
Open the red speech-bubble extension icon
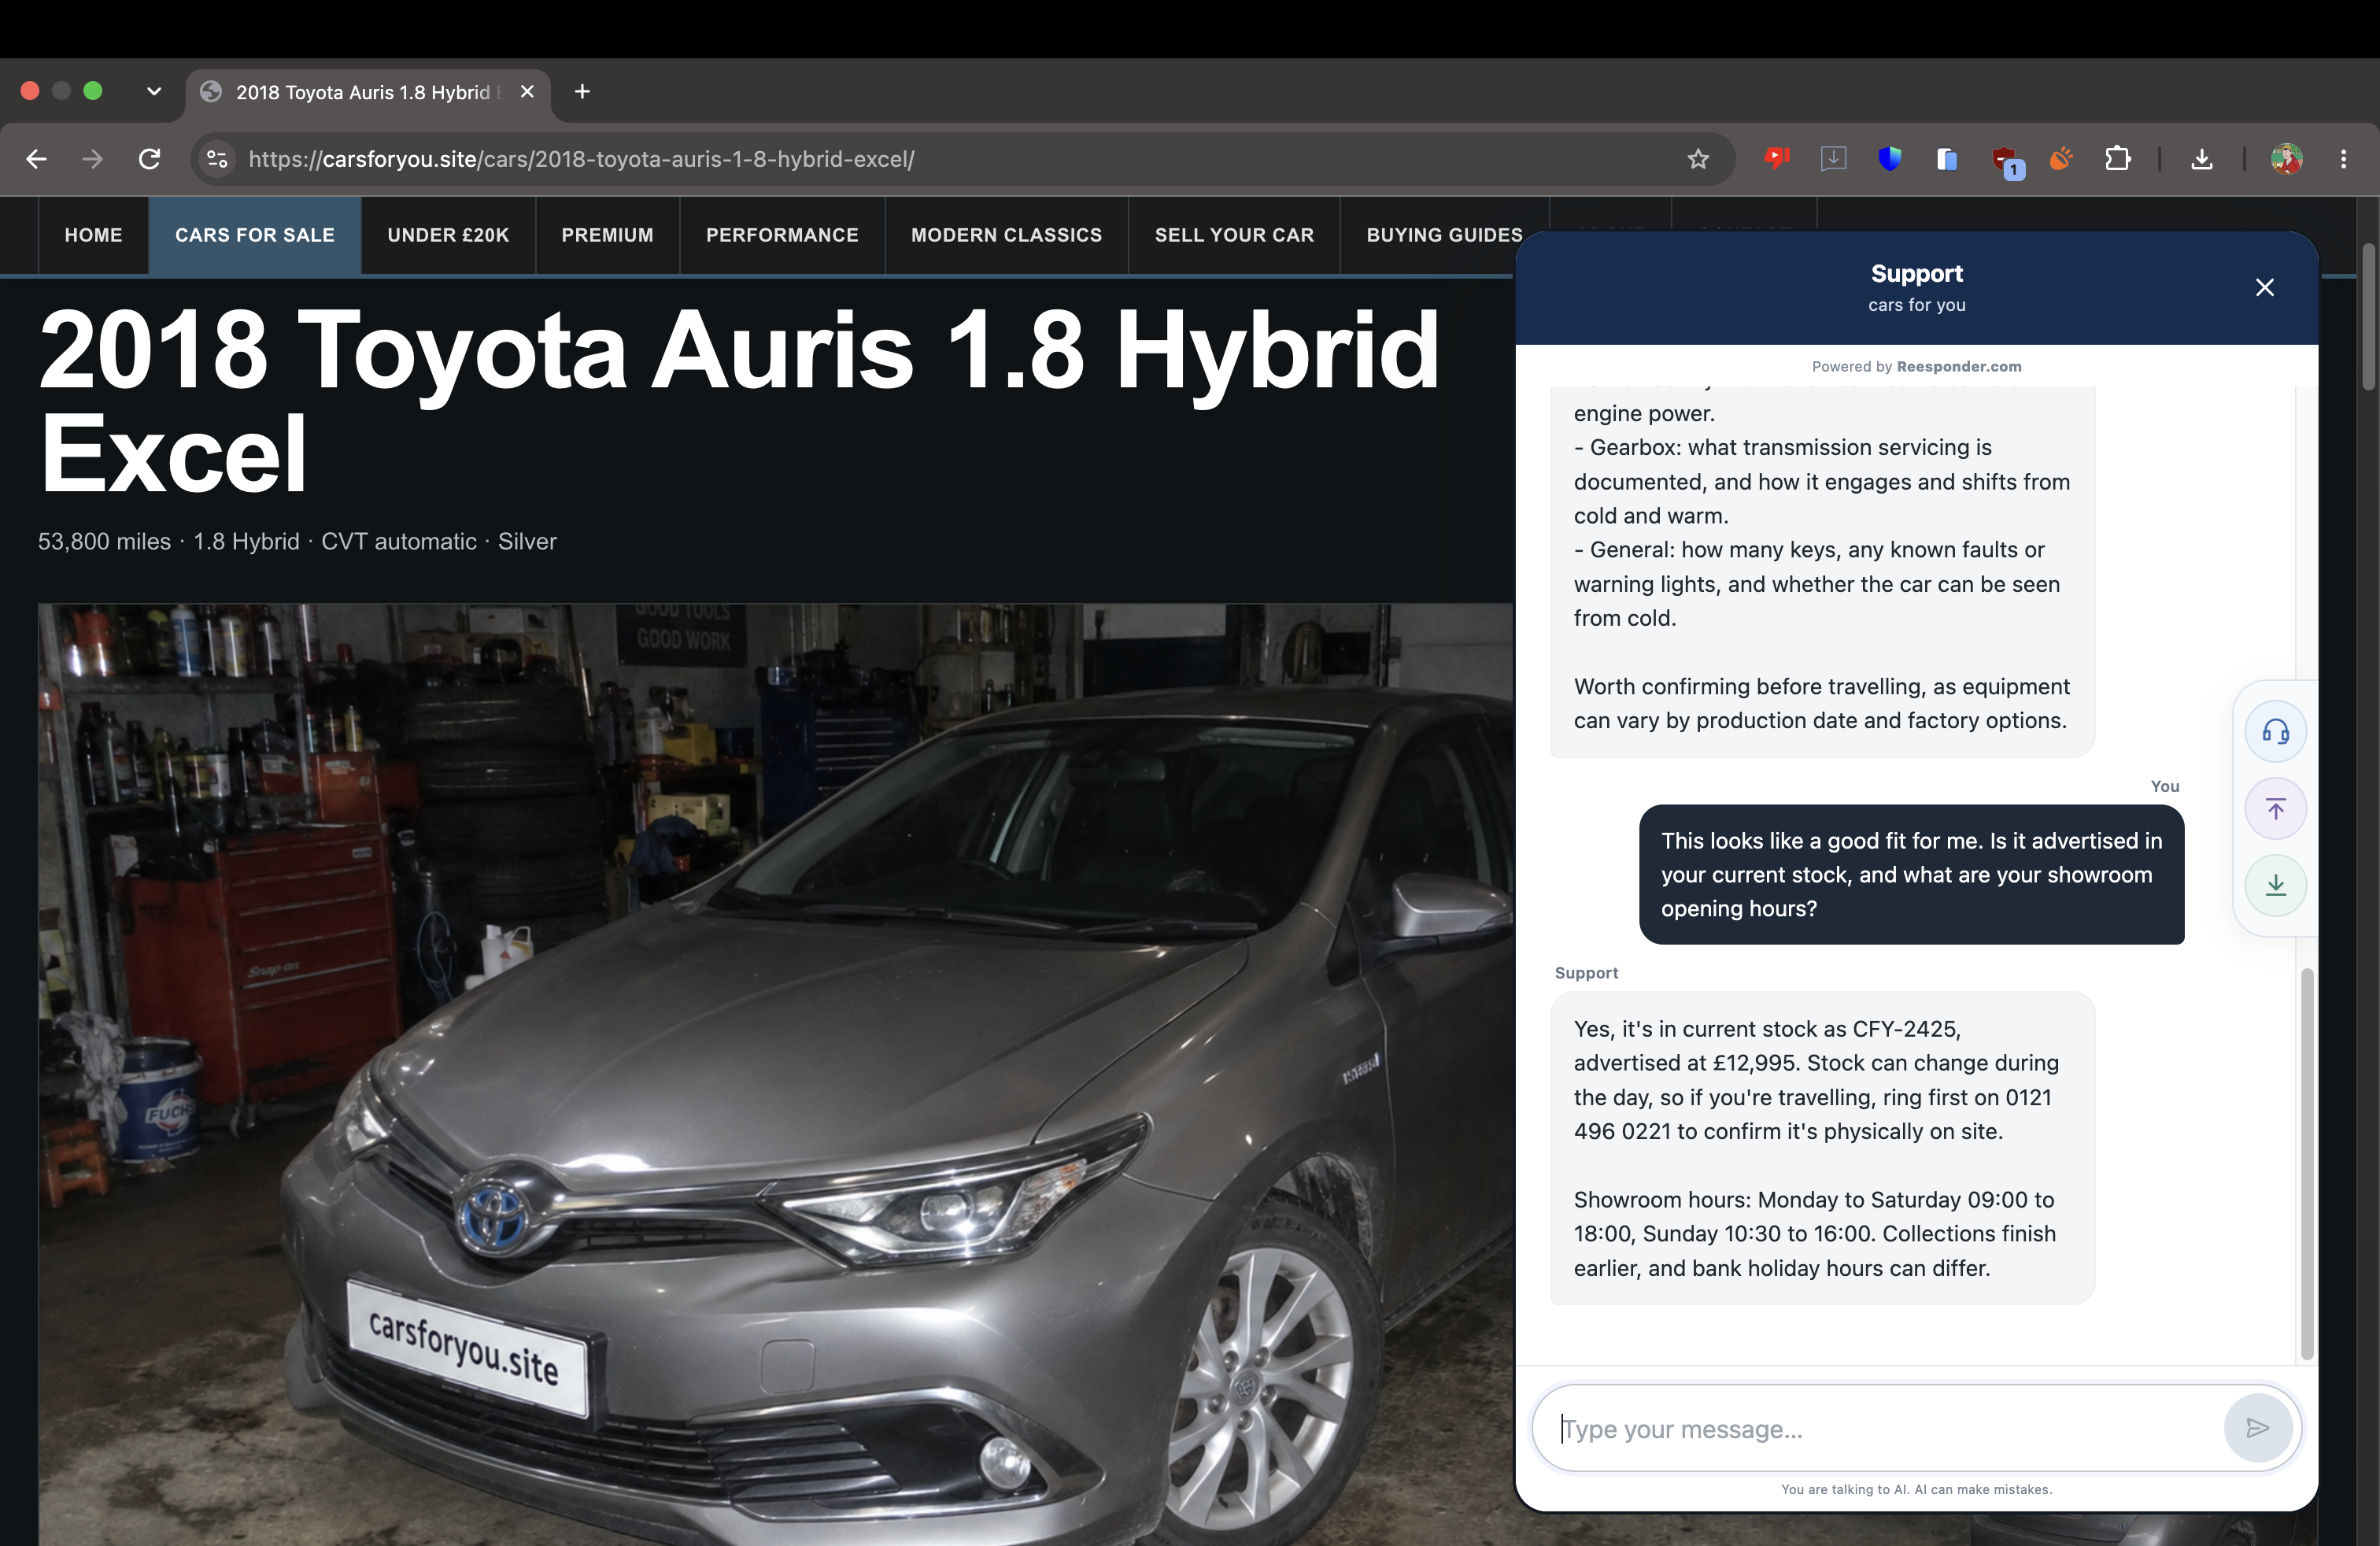[x=1776, y=158]
